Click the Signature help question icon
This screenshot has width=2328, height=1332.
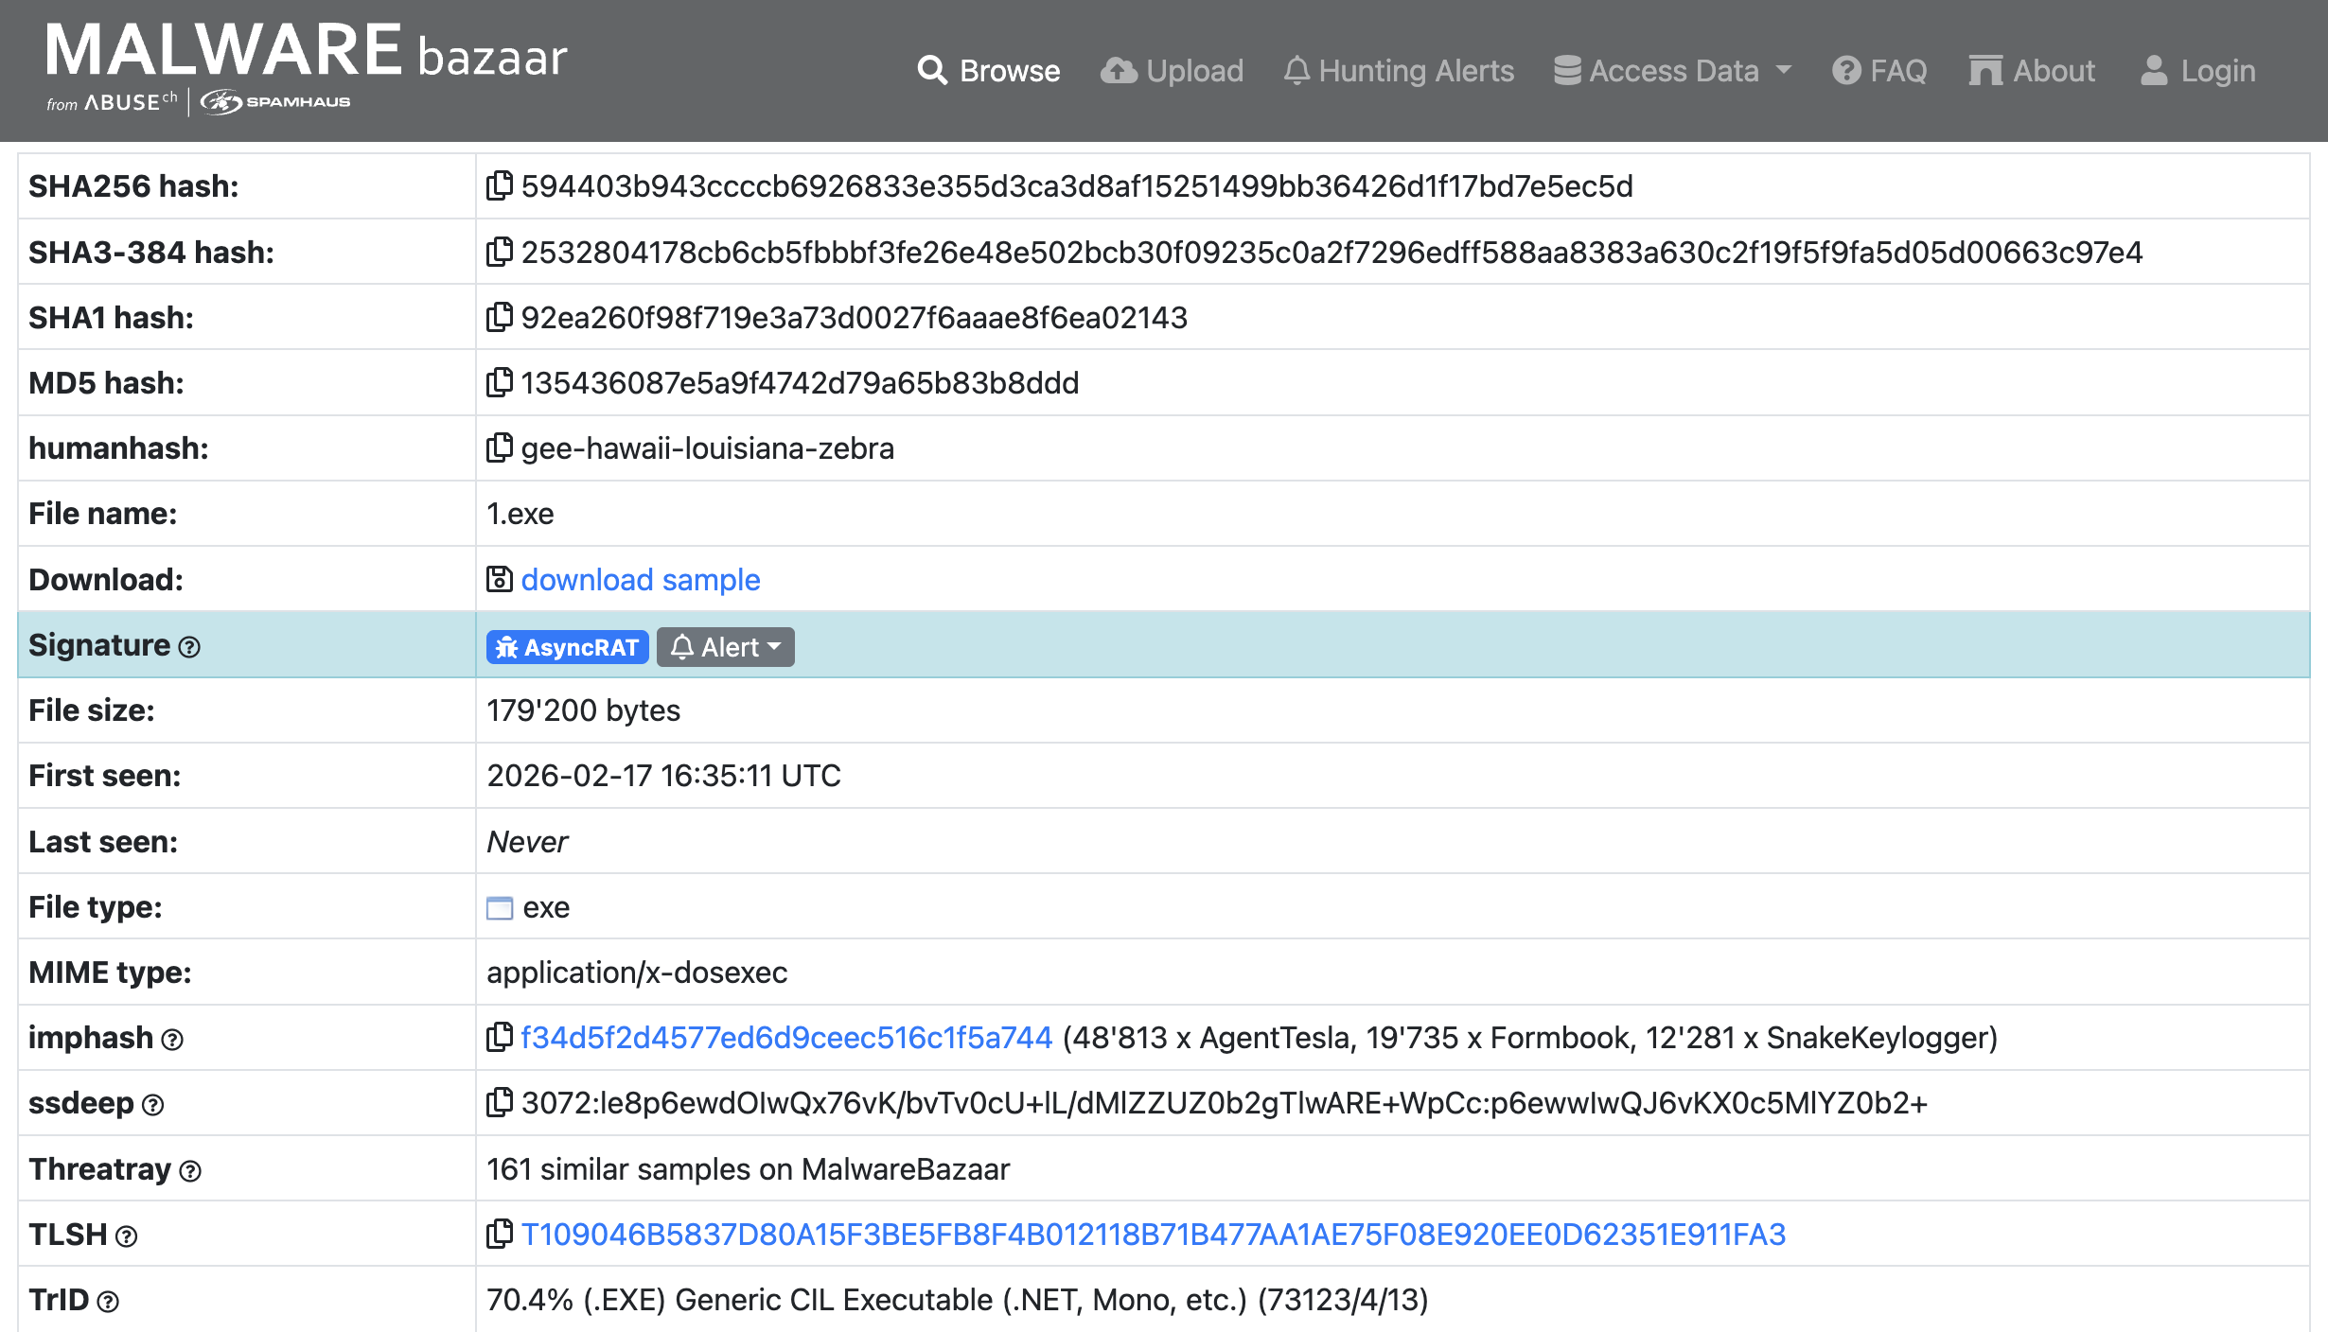pos(189,647)
